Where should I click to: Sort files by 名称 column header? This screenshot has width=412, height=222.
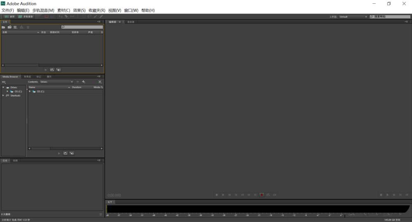(20, 32)
